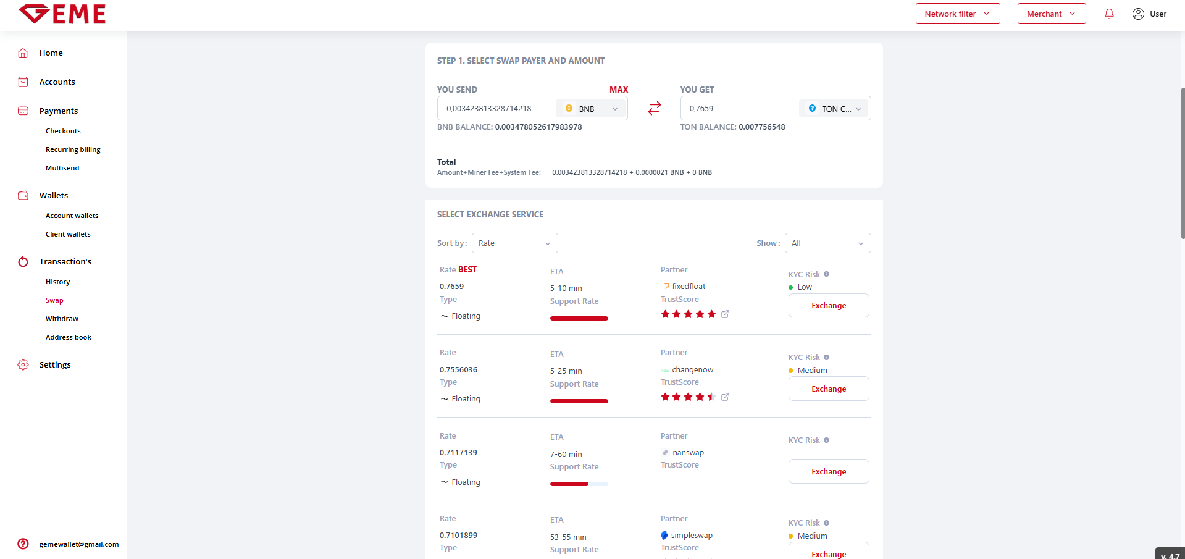Open the notifications bell
1185x559 pixels.
pyautogui.click(x=1109, y=14)
